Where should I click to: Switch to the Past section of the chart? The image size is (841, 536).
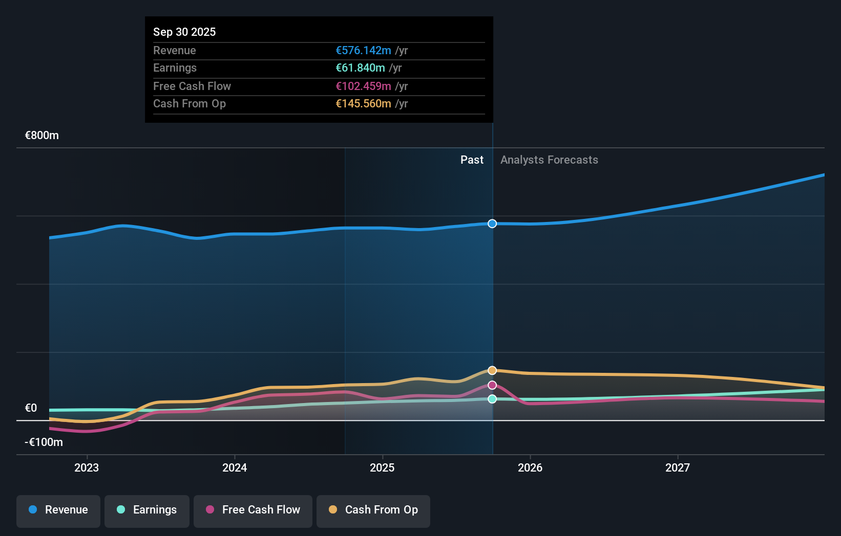tap(472, 160)
